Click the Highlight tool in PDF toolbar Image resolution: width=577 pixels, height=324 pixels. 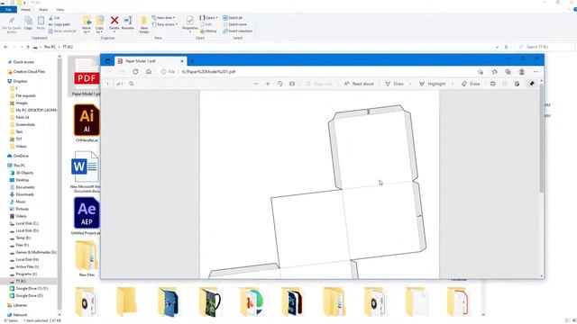pos(433,84)
